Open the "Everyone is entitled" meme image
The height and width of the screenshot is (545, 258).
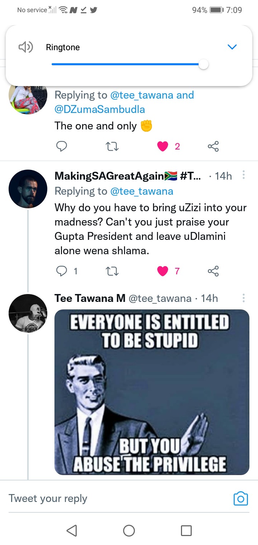click(152, 392)
